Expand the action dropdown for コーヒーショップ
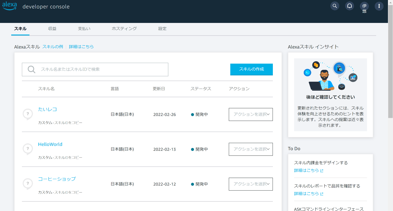The width and height of the screenshot is (393, 211). click(251, 184)
